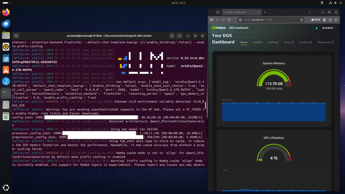The image size is (345, 194).
Task: Open the Firefox VPN button
Action: [316, 20]
